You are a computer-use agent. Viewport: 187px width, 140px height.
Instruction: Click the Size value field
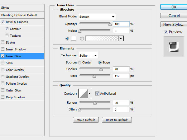point(121,76)
